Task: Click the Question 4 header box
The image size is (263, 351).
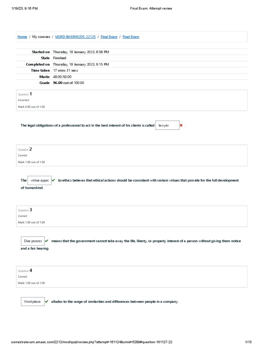Action: click(x=131, y=277)
